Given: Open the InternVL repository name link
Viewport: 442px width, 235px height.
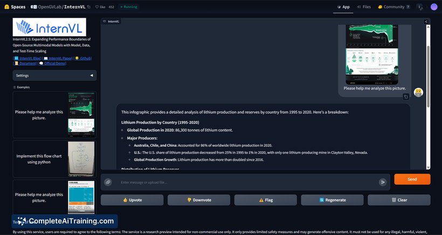Looking at the screenshot, I should (75, 7).
